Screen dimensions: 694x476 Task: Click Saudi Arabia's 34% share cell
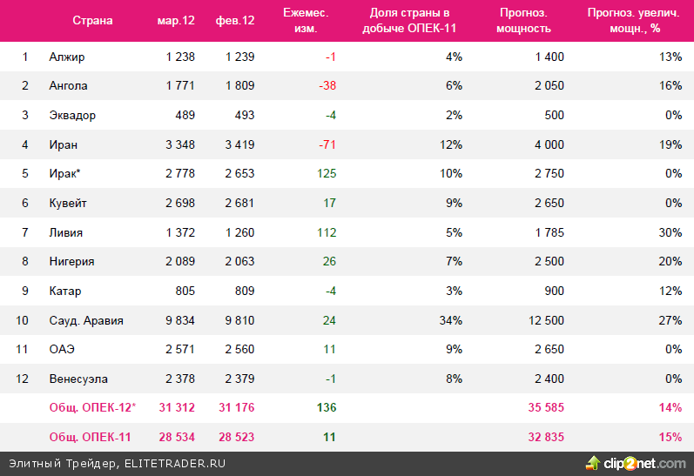452,320
